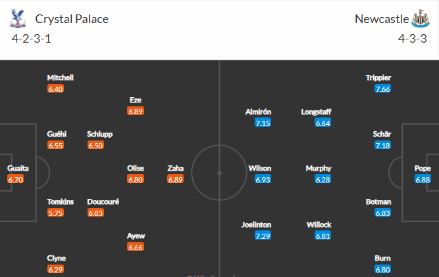Select Almirón's 7.15 rating badge
The width and height of the screenshot is (439, 277).
263,123
